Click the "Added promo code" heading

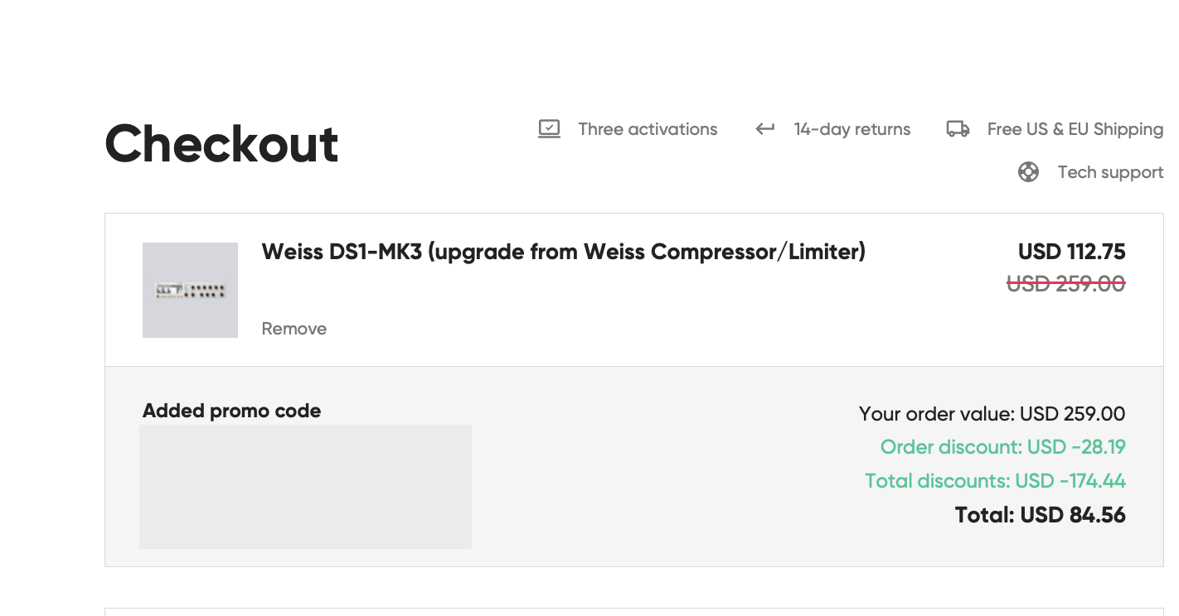coord(231,411)
